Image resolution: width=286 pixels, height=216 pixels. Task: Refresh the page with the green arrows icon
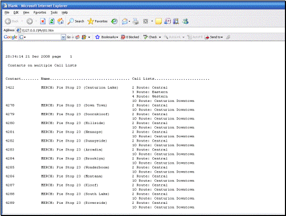click(x=52, y=21)
